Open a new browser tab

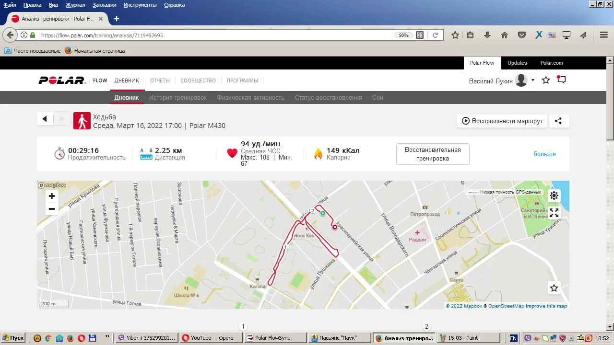pos(116,19)
